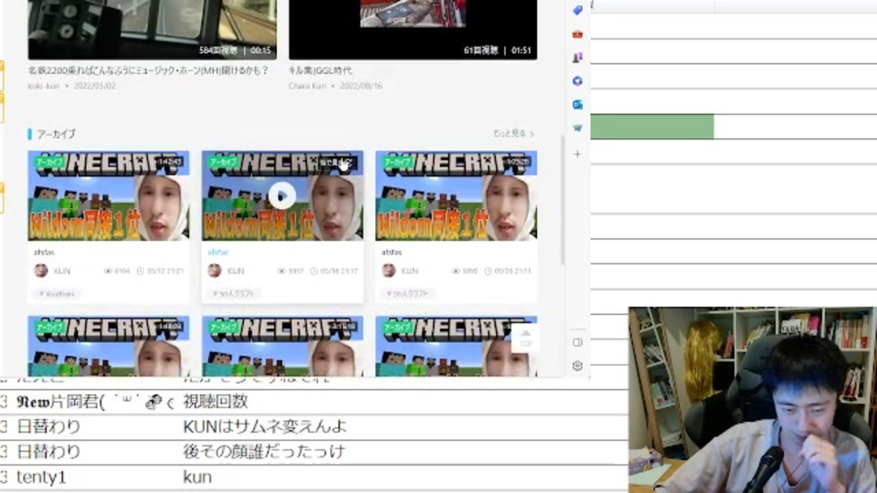
Task: Open the キル集|GGL時代 video title
Action: click(x=320, y=70)
